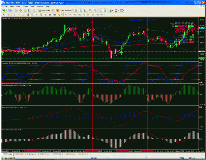The height and width of the screenshot is (160, 206).
Task: Select the Draw Ellipse shape tool
Action: tap(55, 15)
